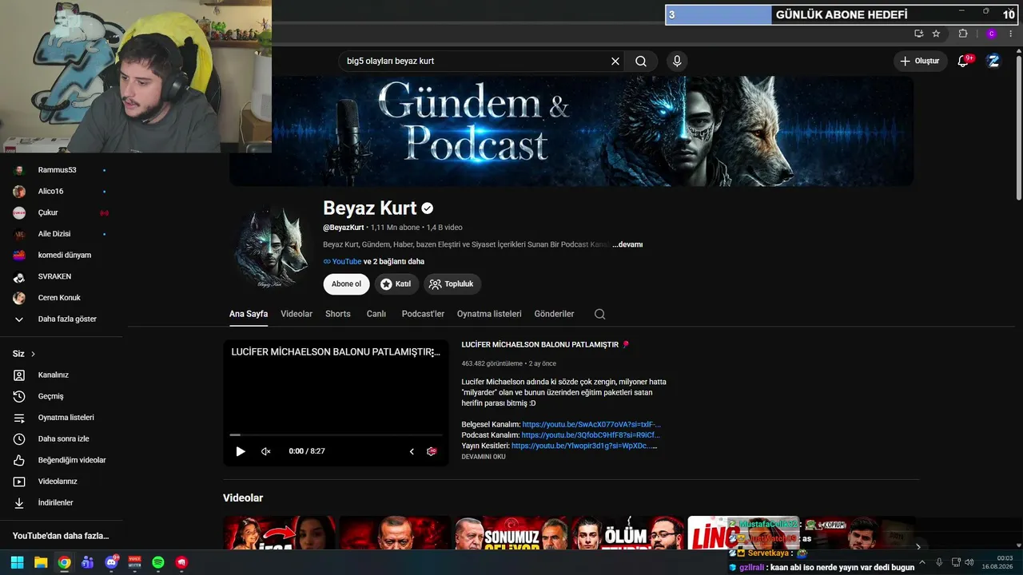The height and width of the screenshot is (575, 1023).
Task: Open Voicemeeter from the taskbar
Action: point(135,562)
